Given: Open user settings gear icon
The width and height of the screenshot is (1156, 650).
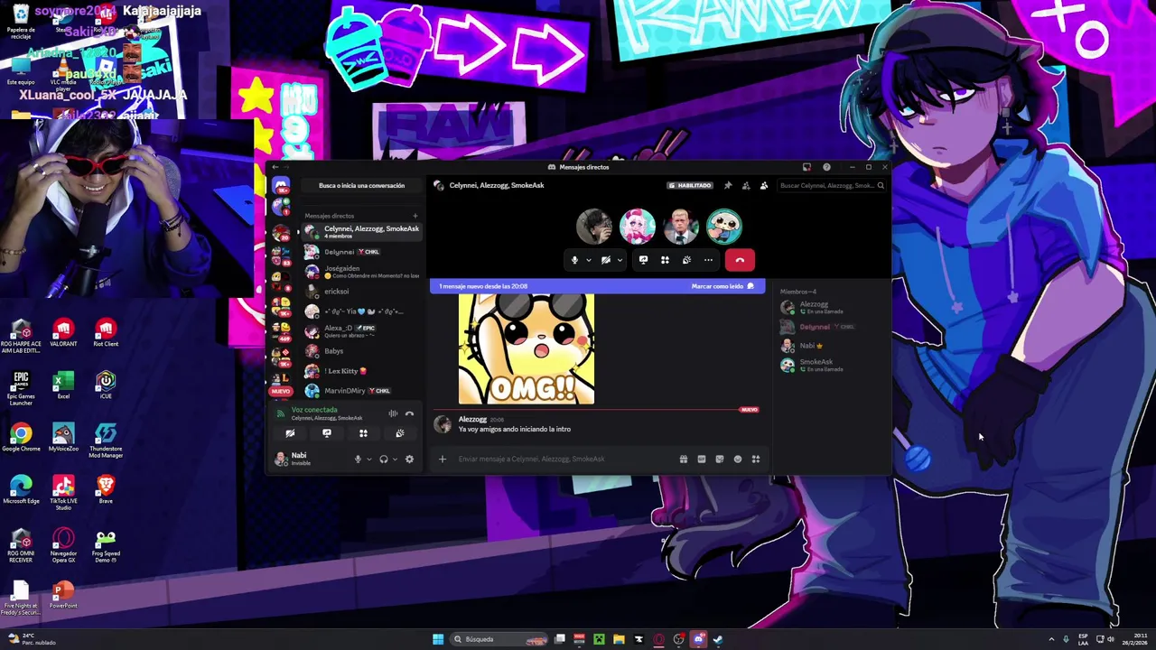Looking at the screenshot, I should pos(409,459).
